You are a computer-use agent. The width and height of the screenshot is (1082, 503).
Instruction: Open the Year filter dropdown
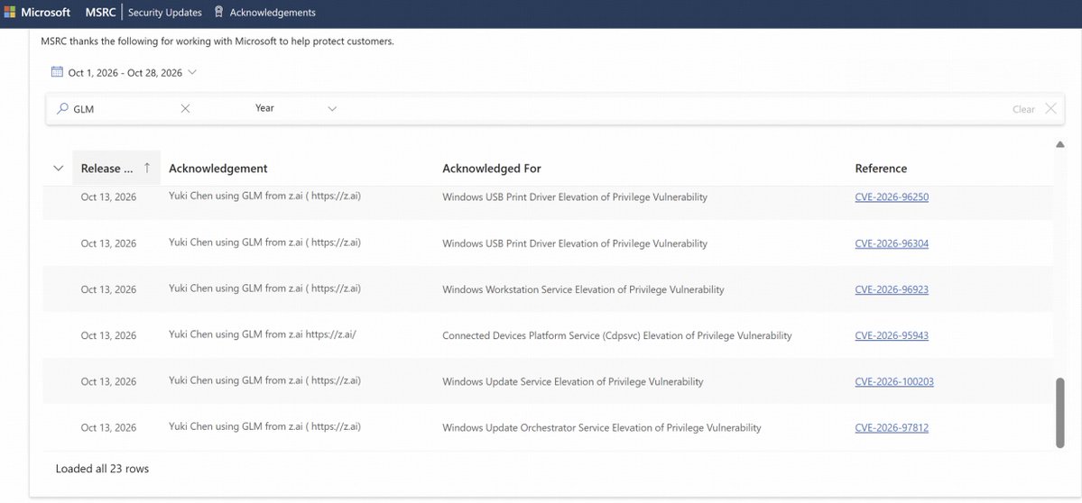tap(295, 108)
